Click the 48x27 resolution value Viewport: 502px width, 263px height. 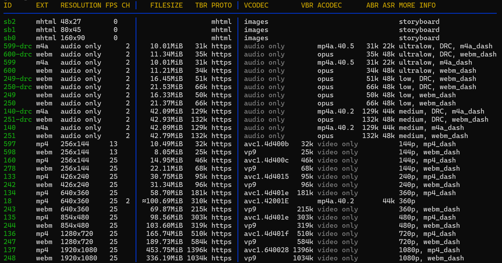click(71, 22)
